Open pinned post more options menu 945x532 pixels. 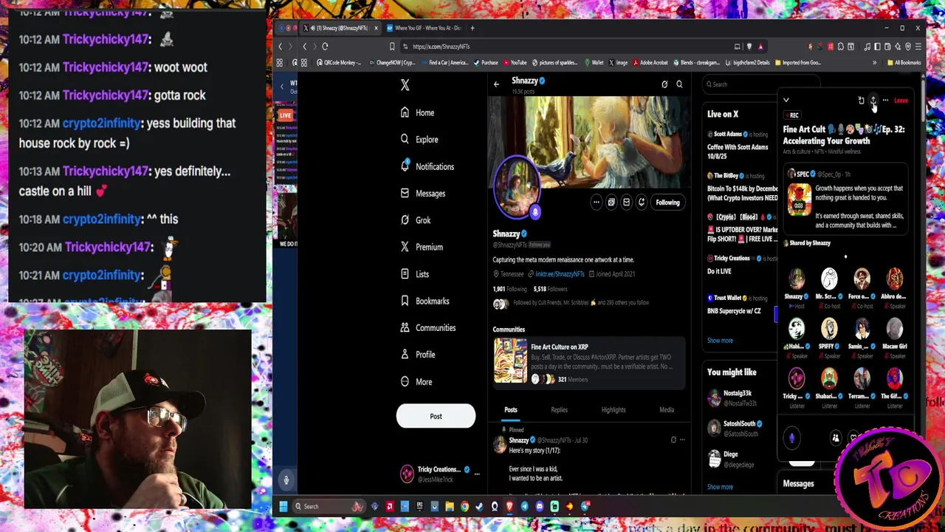(682, 440)
